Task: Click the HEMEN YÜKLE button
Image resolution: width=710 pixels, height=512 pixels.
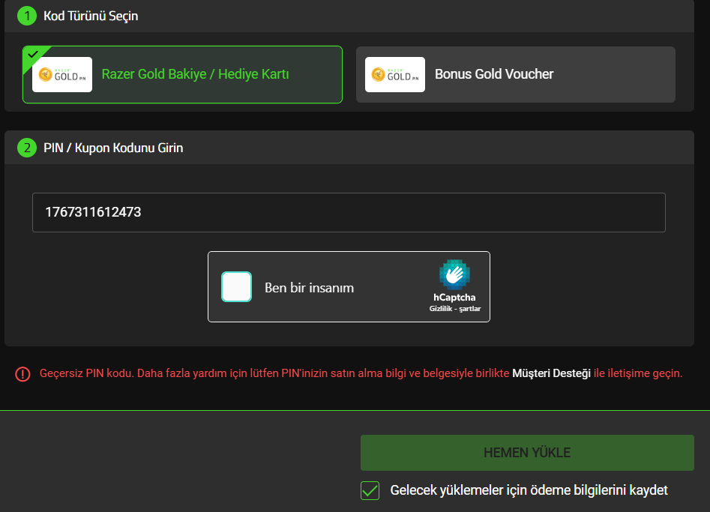Action: [x=527, y=453]
